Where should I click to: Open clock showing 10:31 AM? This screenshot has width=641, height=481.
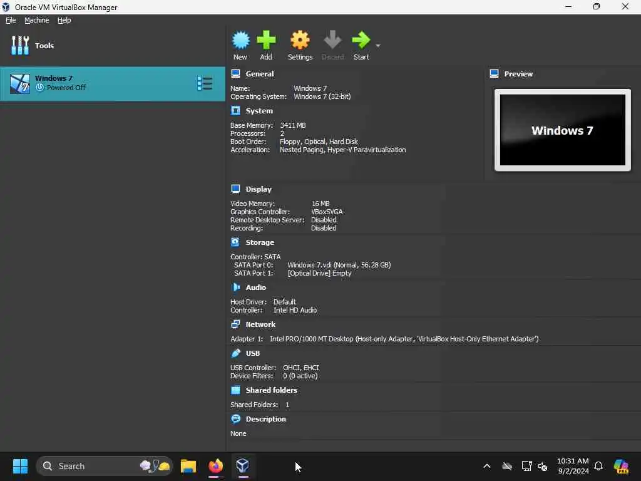point(573,466)
